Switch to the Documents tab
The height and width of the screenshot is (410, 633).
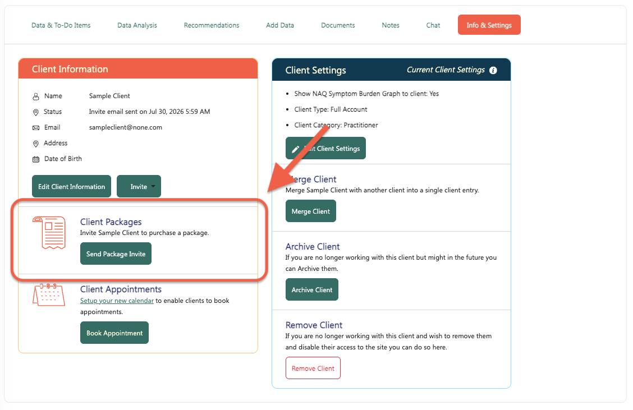click(x=338, y=25)
